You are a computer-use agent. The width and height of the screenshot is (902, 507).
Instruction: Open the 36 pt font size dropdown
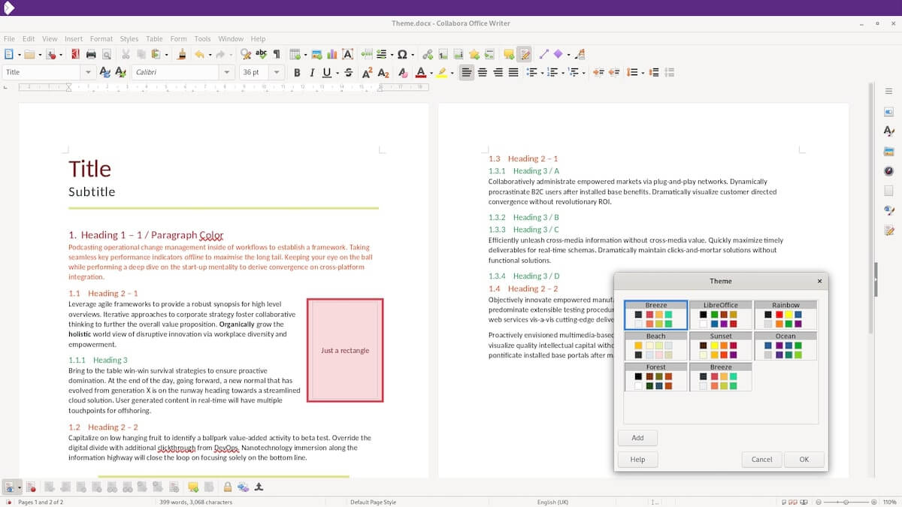(x=277, y=73)
